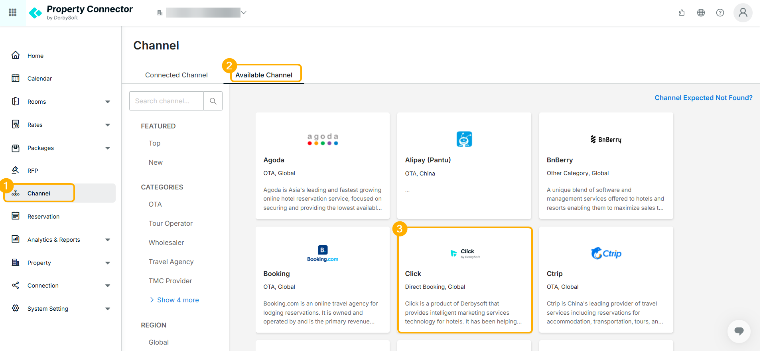Click the Rooms sidebar icon
761x351 pixels.
(x=16, y=101)
